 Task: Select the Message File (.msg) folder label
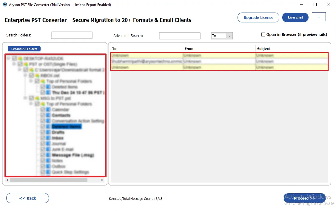(x=73, y=155)
